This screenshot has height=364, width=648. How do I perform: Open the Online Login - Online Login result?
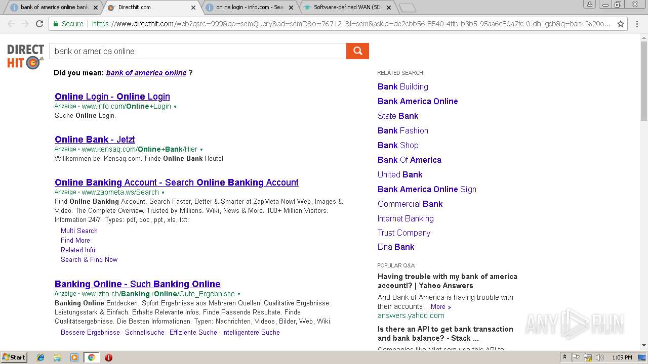(x=112, y=97)
